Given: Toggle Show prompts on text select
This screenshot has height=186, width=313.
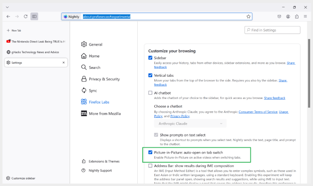Looking at the screenshot, I should click(156, 135).
